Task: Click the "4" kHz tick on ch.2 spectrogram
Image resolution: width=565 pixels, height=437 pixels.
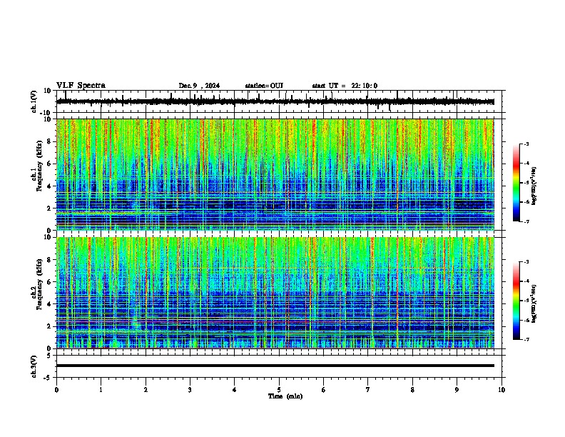Action: pyautogui.click(x=49, y=304)
